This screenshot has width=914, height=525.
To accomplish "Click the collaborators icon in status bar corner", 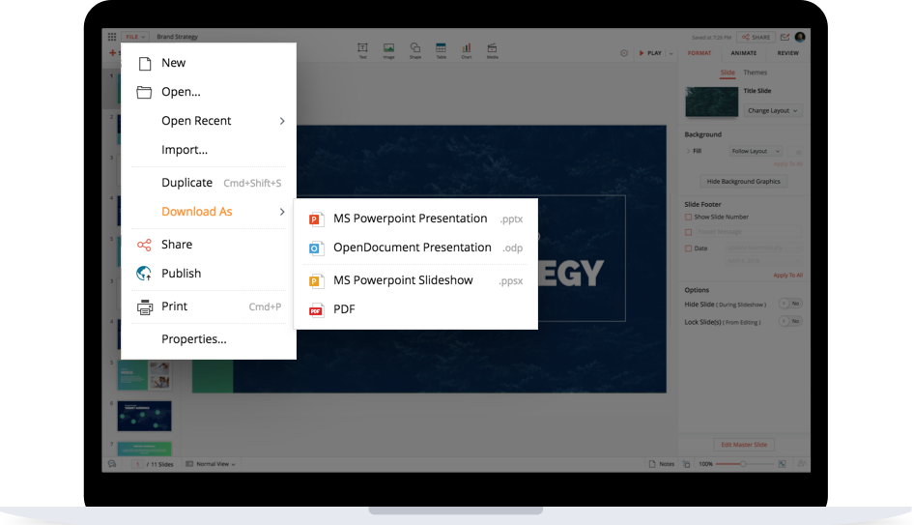I will pos(802,464).
